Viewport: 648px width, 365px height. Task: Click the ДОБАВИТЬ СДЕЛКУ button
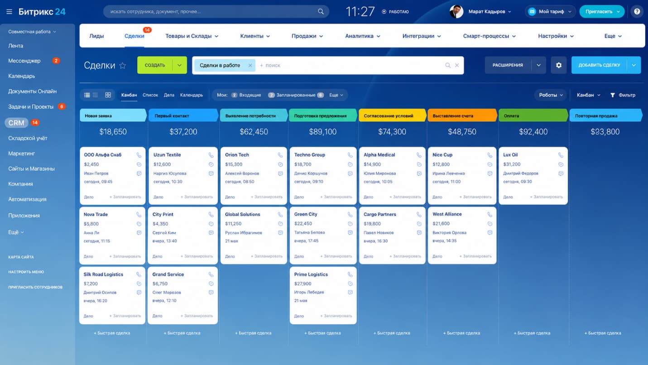pyautogui.click(x=599, y=65)
